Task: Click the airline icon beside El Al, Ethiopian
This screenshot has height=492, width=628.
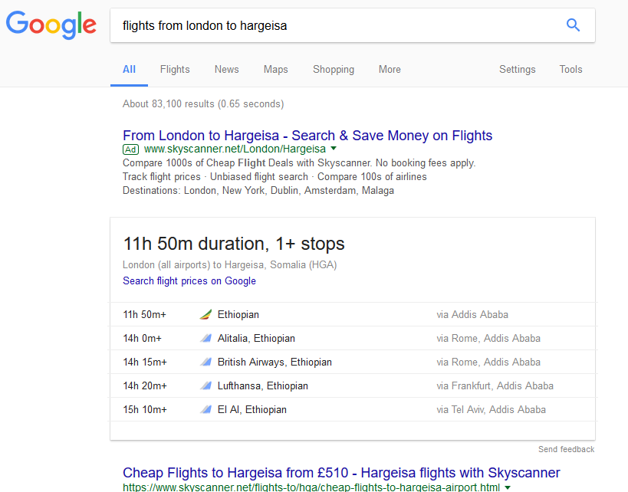Action: coord(205,409)
